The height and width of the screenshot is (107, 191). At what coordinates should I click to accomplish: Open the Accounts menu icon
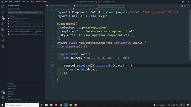tap(3, 92)
